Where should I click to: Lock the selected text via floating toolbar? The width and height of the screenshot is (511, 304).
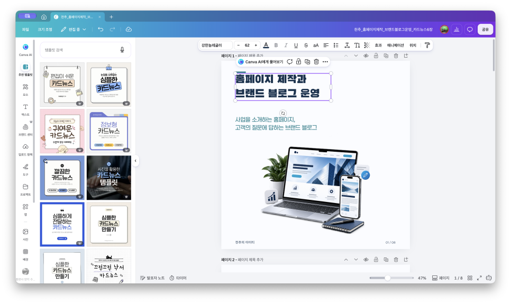[x=298, y=61]
